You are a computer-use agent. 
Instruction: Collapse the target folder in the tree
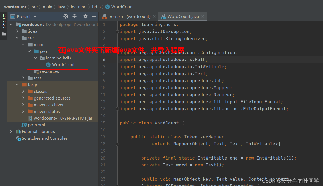pyautogui.click(x=17, y=85)
